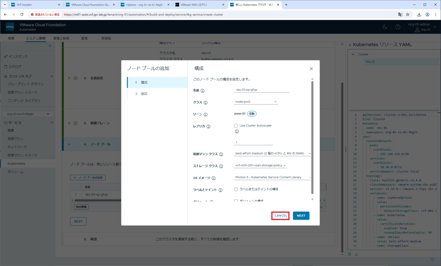Copy YAML with copy icon below code

tap(350, 254)
